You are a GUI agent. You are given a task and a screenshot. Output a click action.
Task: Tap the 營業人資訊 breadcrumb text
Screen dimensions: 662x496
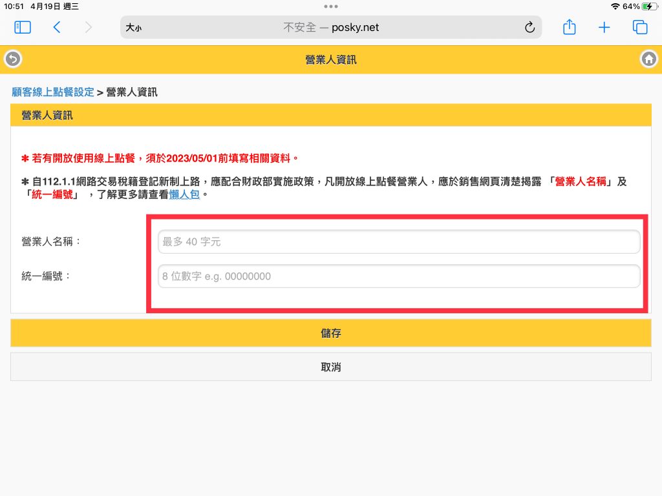point(132,92)
